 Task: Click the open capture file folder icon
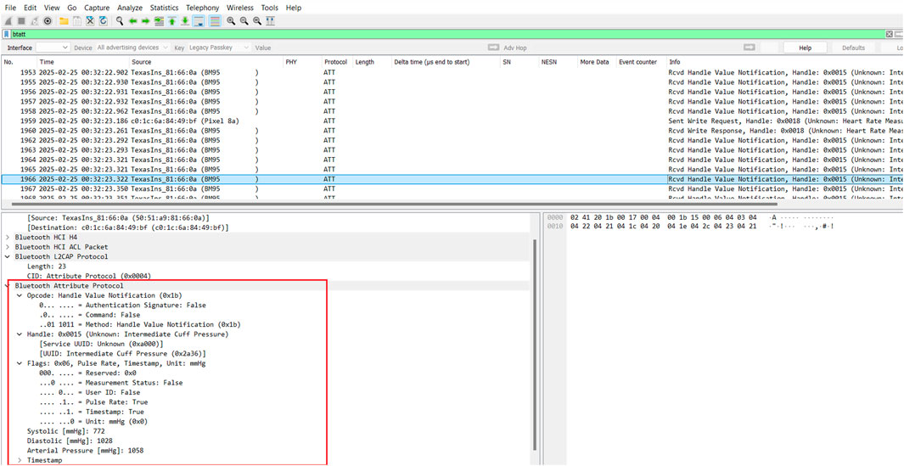64,21
